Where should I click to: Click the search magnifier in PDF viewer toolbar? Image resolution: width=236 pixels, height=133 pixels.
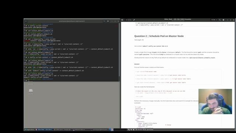pyautogui.click(x=220, y=20)
